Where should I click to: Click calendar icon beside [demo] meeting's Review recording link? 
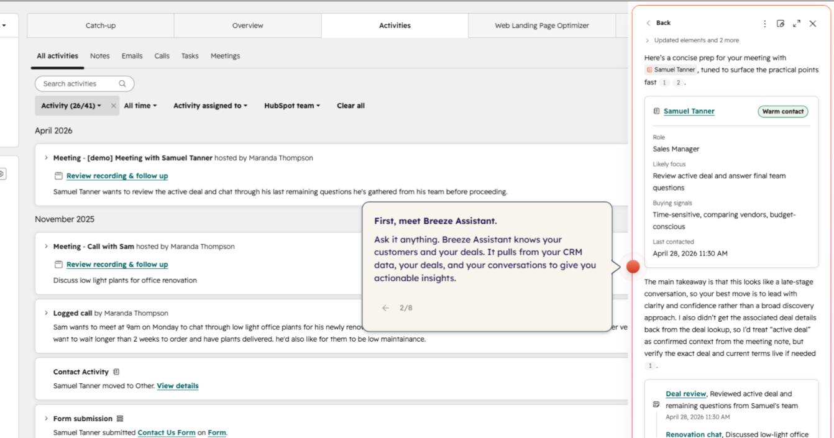pyautogui.click(x=58, y=176)
